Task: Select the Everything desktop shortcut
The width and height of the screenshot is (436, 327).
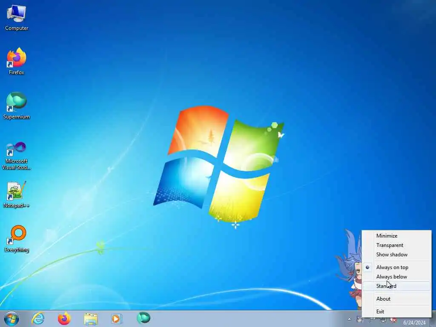Action: point(17,238)
